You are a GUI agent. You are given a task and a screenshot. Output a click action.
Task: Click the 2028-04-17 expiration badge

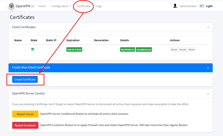click(74, 50)
